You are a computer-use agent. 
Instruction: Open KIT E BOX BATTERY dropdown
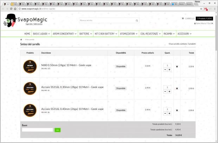pyautogui.click(x=106, y=34)
